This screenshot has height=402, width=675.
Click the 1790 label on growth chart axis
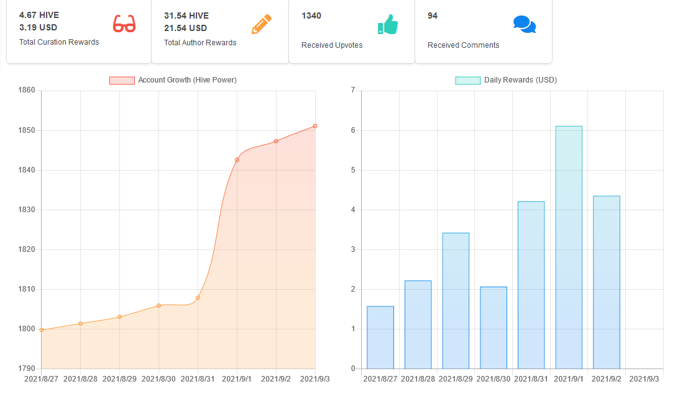[x=27, y=368]
